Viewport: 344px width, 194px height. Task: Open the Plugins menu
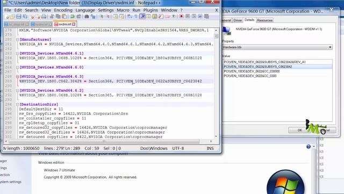point(150,10)
